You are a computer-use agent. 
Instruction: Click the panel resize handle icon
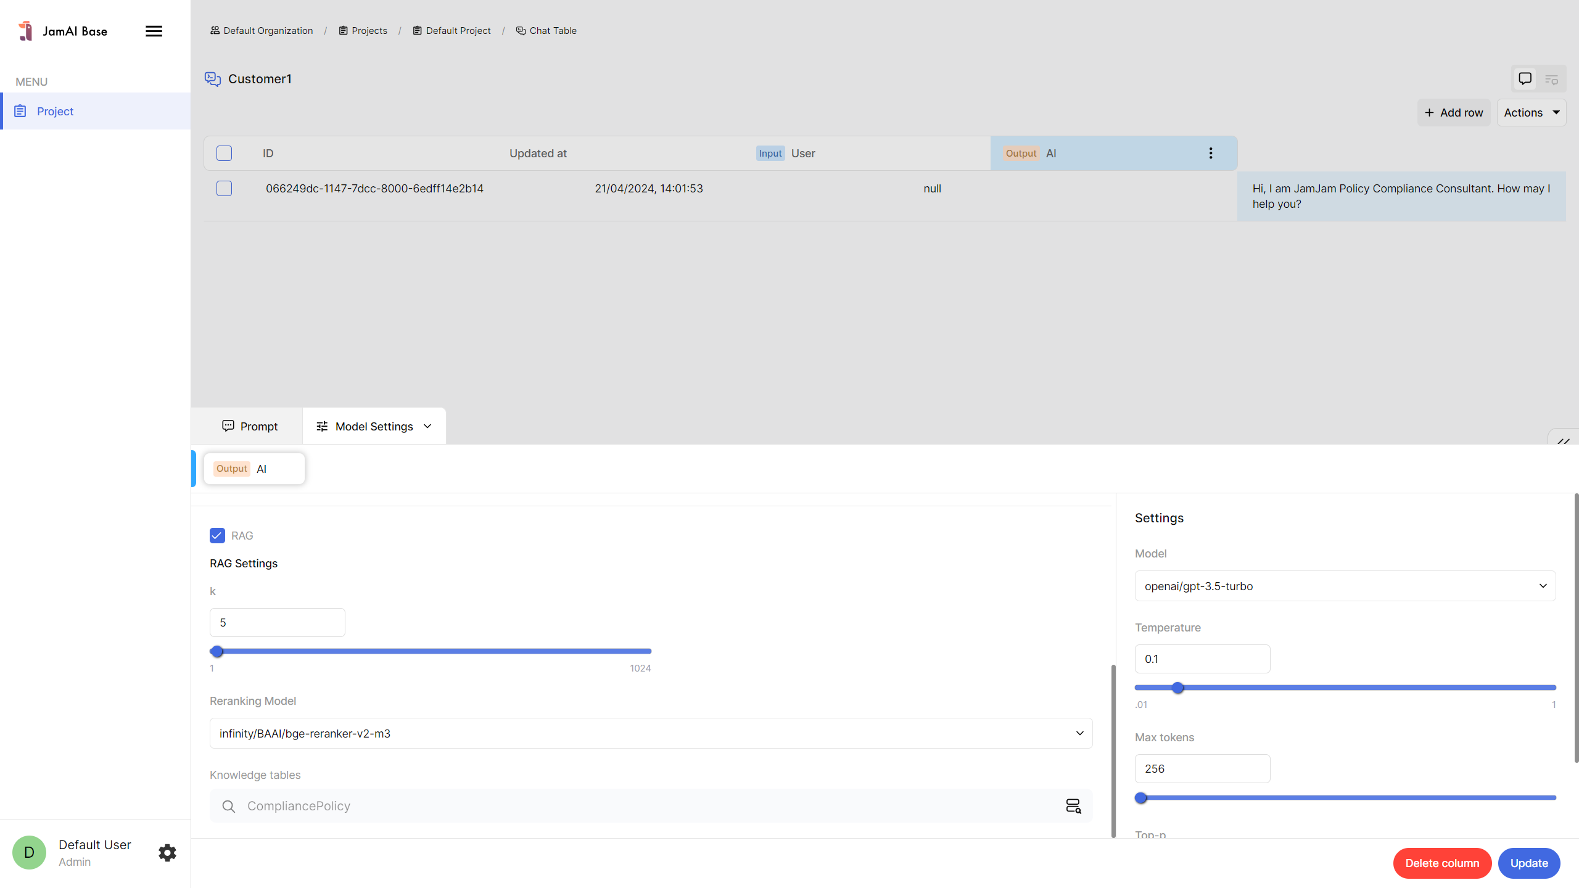click(x=1563, y=441)
